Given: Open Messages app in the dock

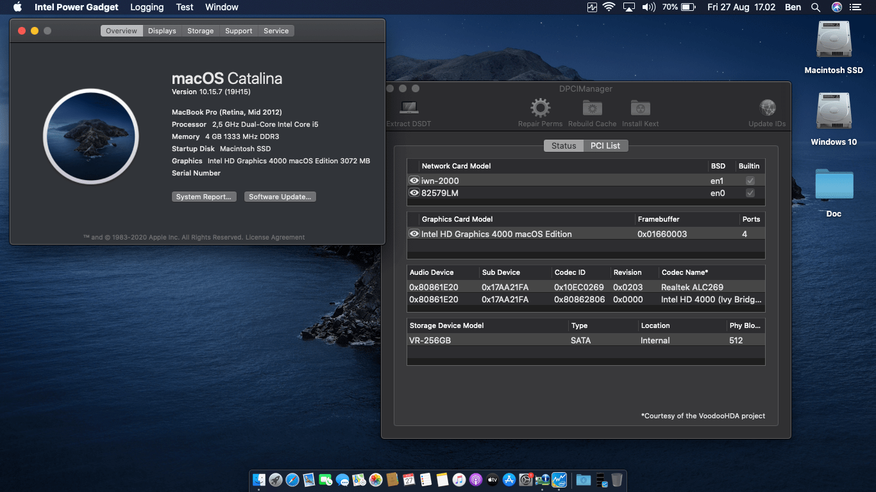Looking at the screenshot, I should click(342, 479).
